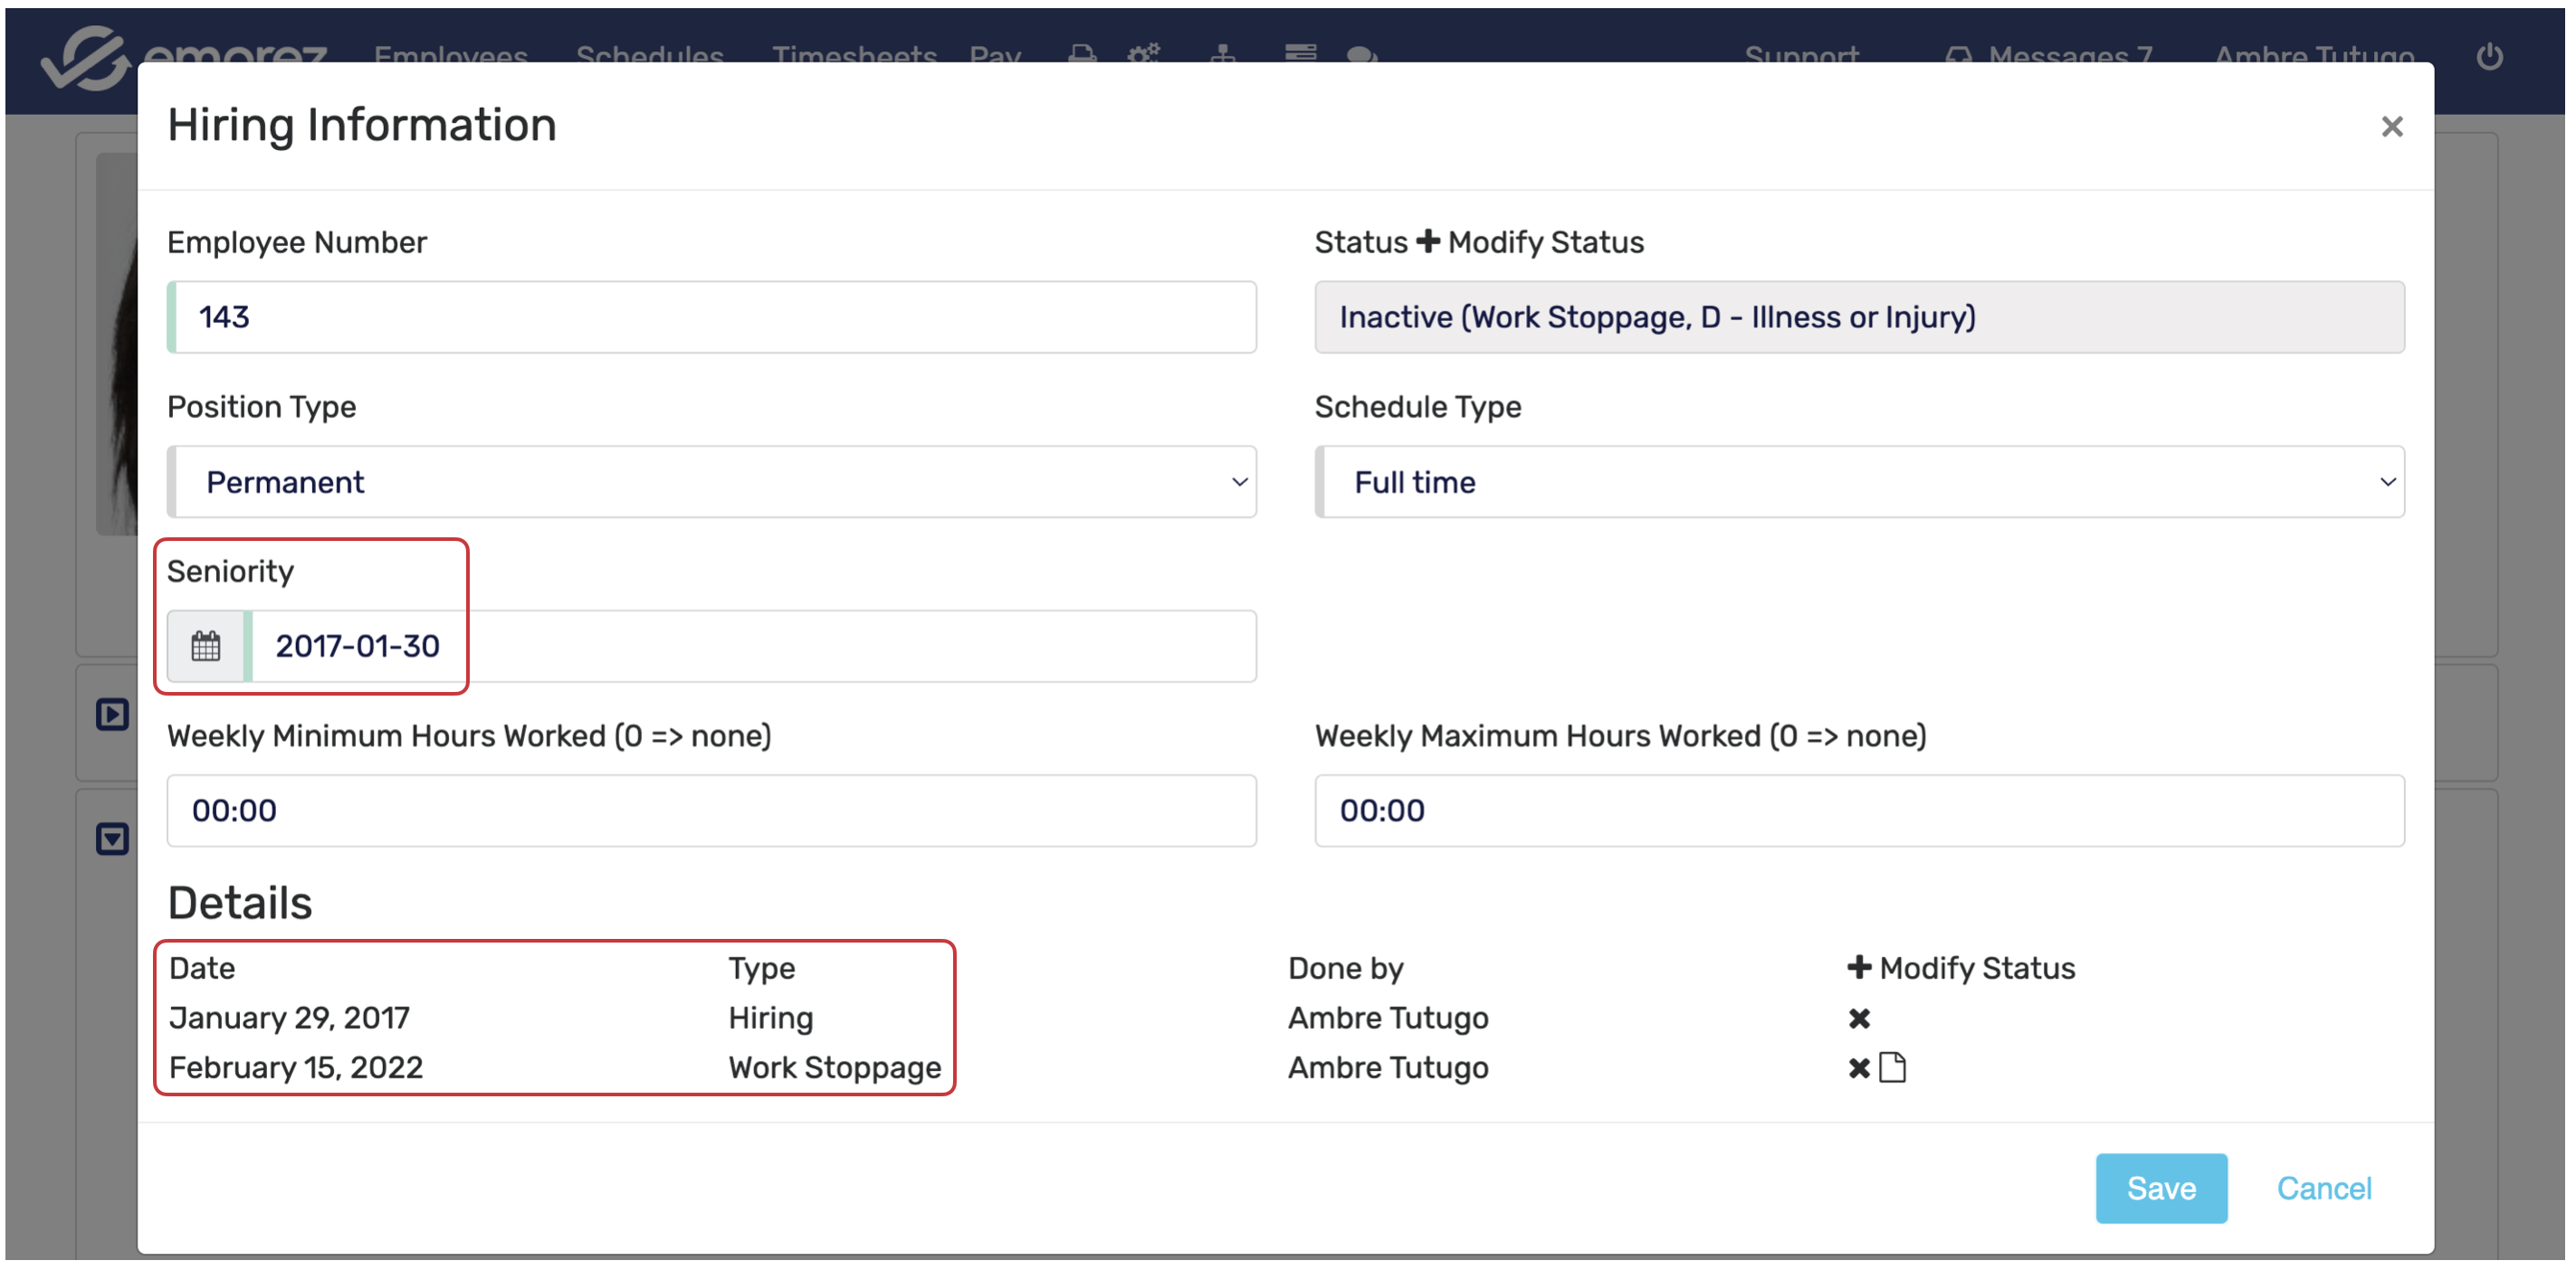Click the Seniority calendar icon
2576x1270 pixels.
206,647
